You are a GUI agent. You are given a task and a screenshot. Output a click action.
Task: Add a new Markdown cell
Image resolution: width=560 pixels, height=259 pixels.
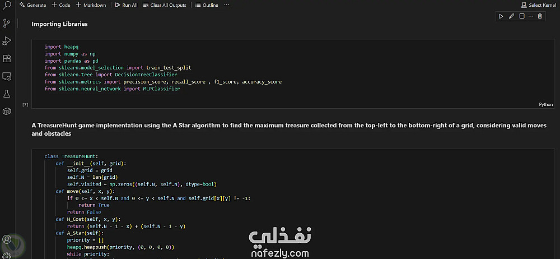[x=91, y=5]
